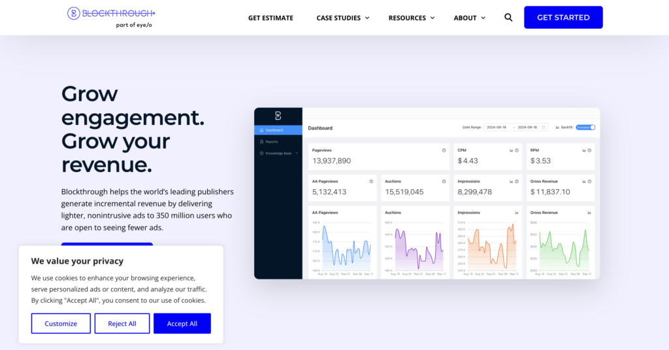Expand Knowledge Base in dashboard sidebar
This screenshot has height=350, width=669.
[279, 153]
